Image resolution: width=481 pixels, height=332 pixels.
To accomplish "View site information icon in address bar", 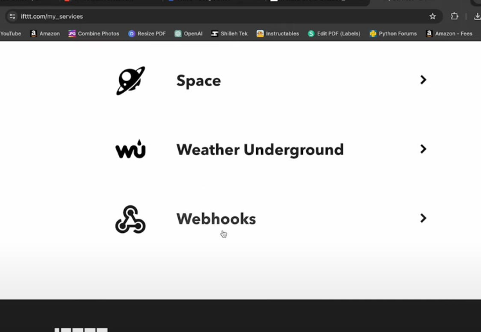I will tap(12, 16).
